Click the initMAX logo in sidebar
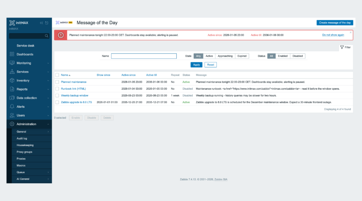 click(x=19, y=23)
